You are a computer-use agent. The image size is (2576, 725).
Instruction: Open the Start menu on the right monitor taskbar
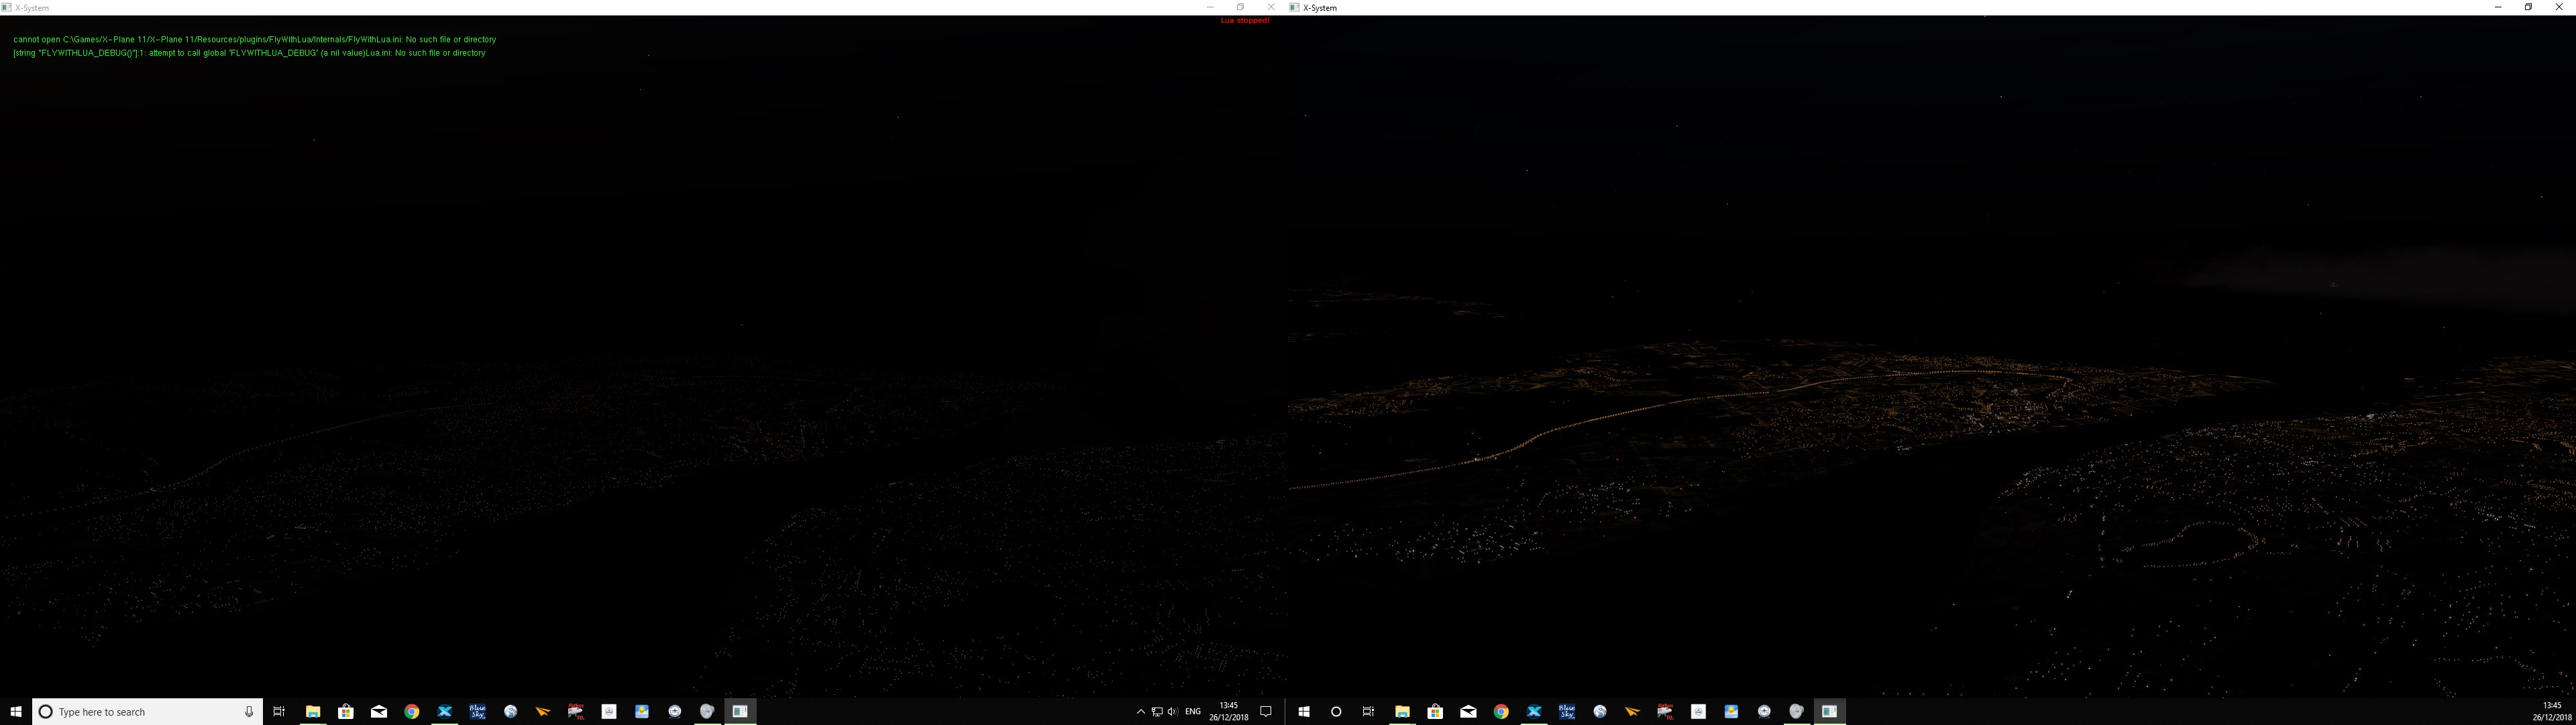tap(1304, 711)
